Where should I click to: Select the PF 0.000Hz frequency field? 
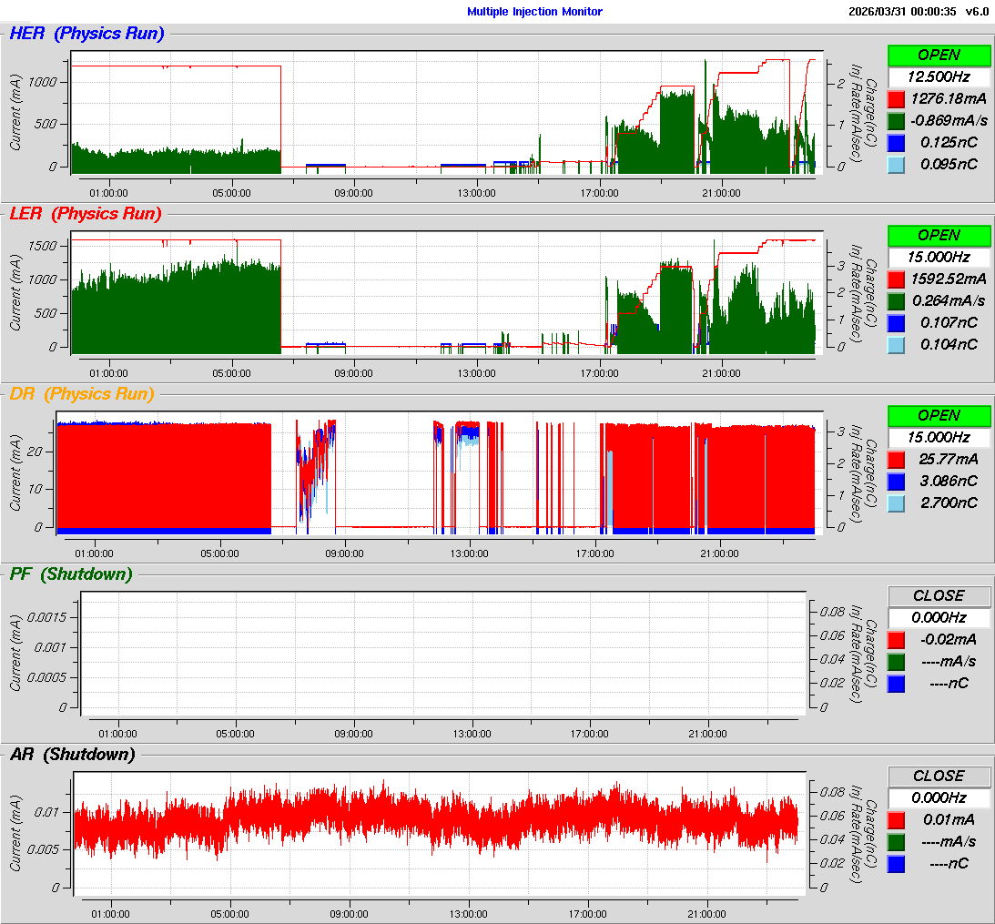[x=939, y=617]
